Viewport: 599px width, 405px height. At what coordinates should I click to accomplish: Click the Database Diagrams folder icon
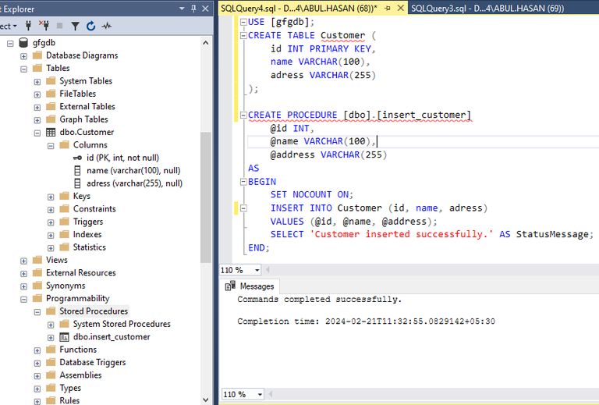(37, 55)
